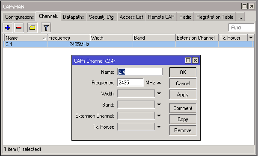The image size is (258, 156).
Task: Confirm the dialog with the OK button
Action: (183, 72)
